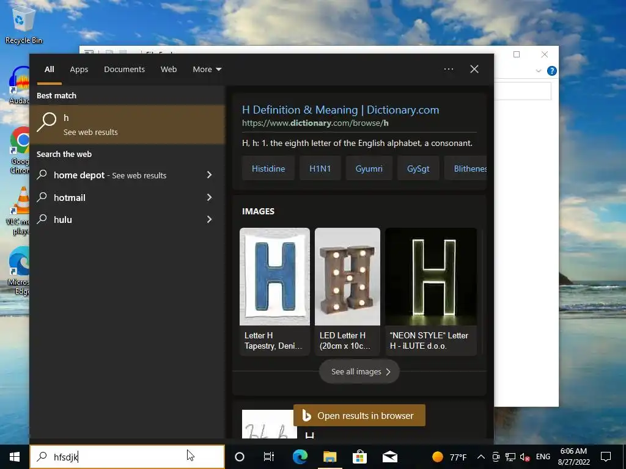The height and width of the screenshot is (469, 626).
Task: Click the Windows Start button
Action: [15, 457]
